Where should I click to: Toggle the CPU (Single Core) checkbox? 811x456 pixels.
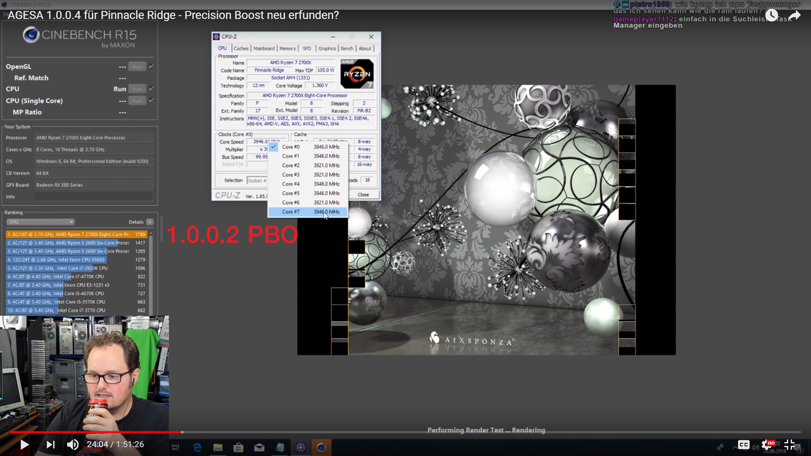coord(151,101)
